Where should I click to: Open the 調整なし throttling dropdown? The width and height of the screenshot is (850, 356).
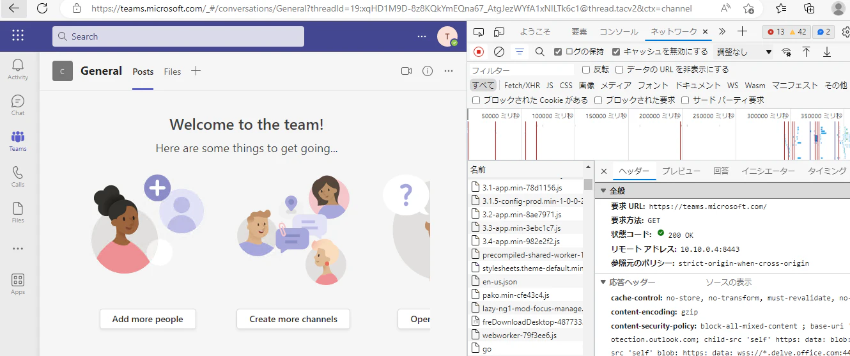point(743,52)
